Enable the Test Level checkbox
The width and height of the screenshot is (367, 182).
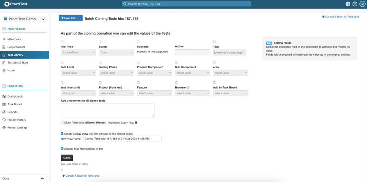click(62, 62)
